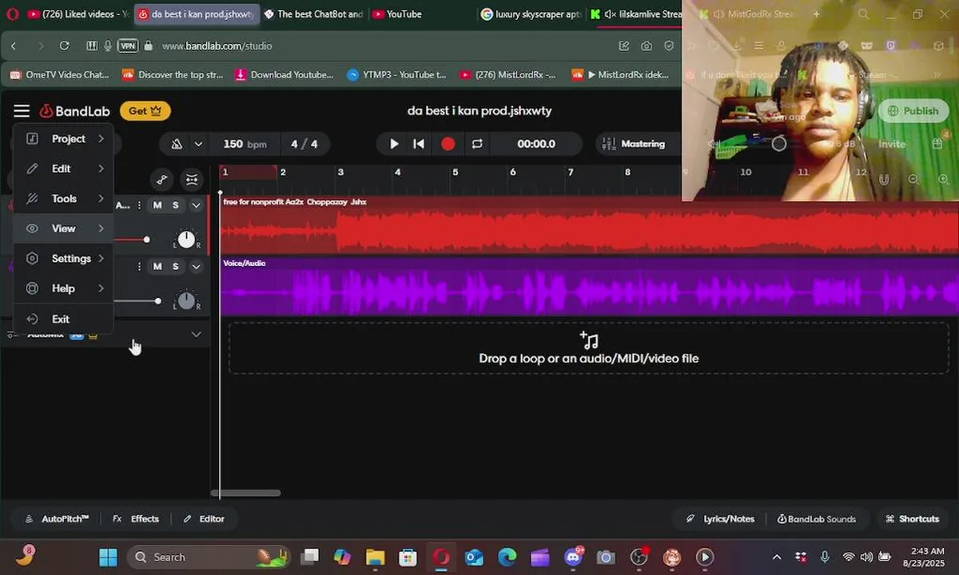Expand the AutoMix row chevron
Viewport: 959px width, 575px height.
pyautogui.click(x=196, y=335)
